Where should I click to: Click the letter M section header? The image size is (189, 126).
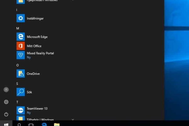click(x=18, y=28)
